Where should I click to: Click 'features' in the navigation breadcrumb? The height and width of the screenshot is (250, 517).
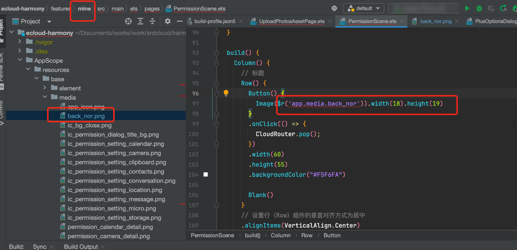pos(60,9)
